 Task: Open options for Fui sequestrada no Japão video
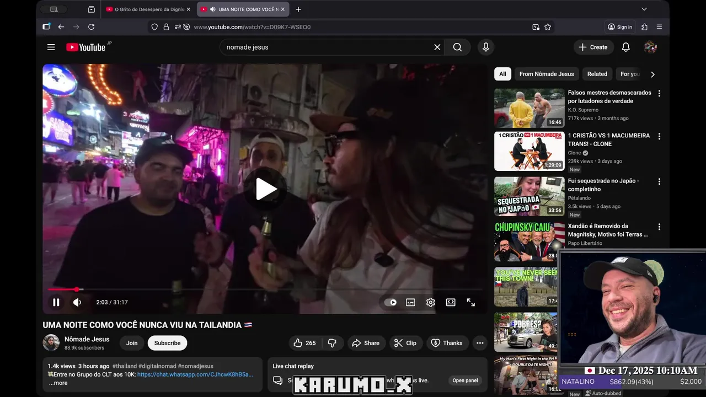659,181
